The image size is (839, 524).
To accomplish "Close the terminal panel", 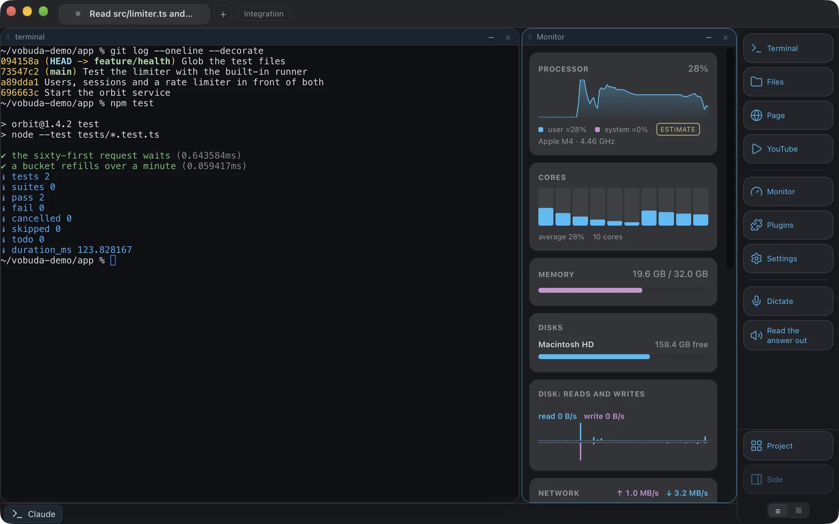I will point(508,37).
